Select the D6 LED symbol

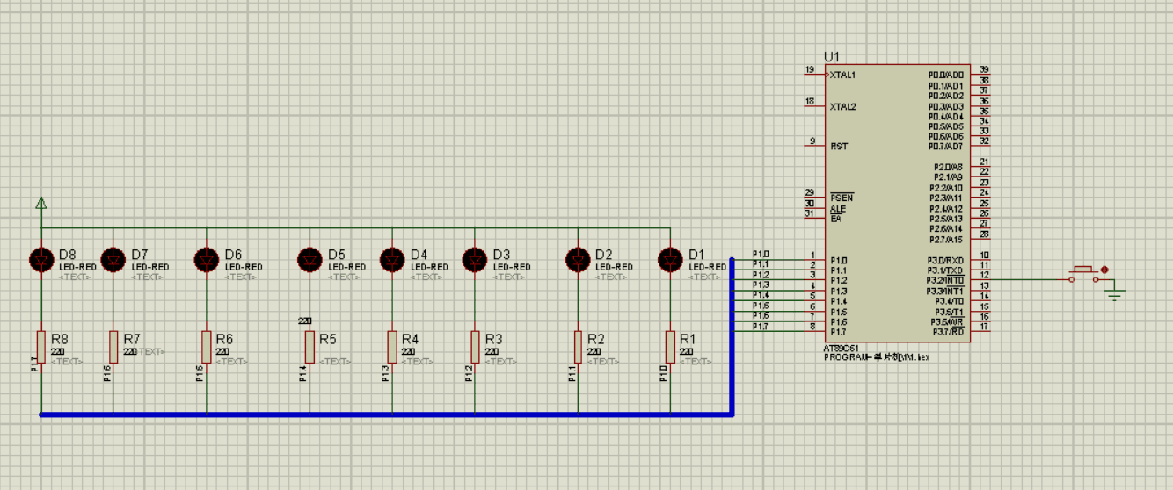click(207, 260)
